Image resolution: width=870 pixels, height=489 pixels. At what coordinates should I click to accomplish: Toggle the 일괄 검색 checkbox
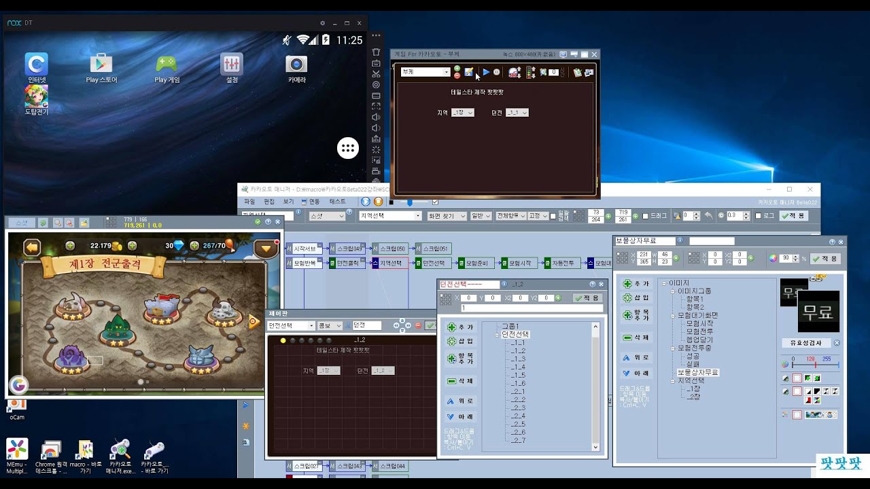pos(553,216)
